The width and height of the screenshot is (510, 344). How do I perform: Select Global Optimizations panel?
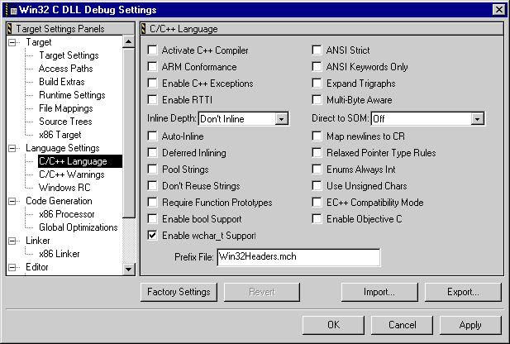(x=79, y=227)
